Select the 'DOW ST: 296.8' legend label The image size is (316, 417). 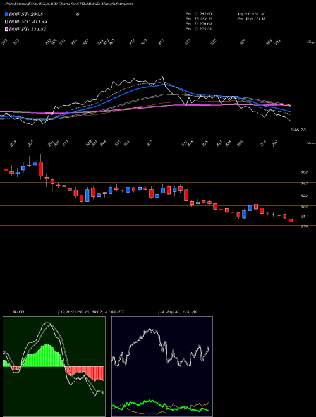point(26,14)
